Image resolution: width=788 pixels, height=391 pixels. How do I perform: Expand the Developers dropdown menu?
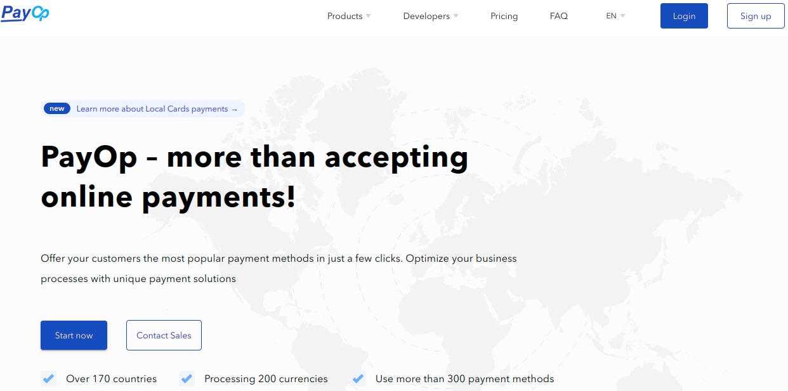pyautogui.click(x=431, y=16)
